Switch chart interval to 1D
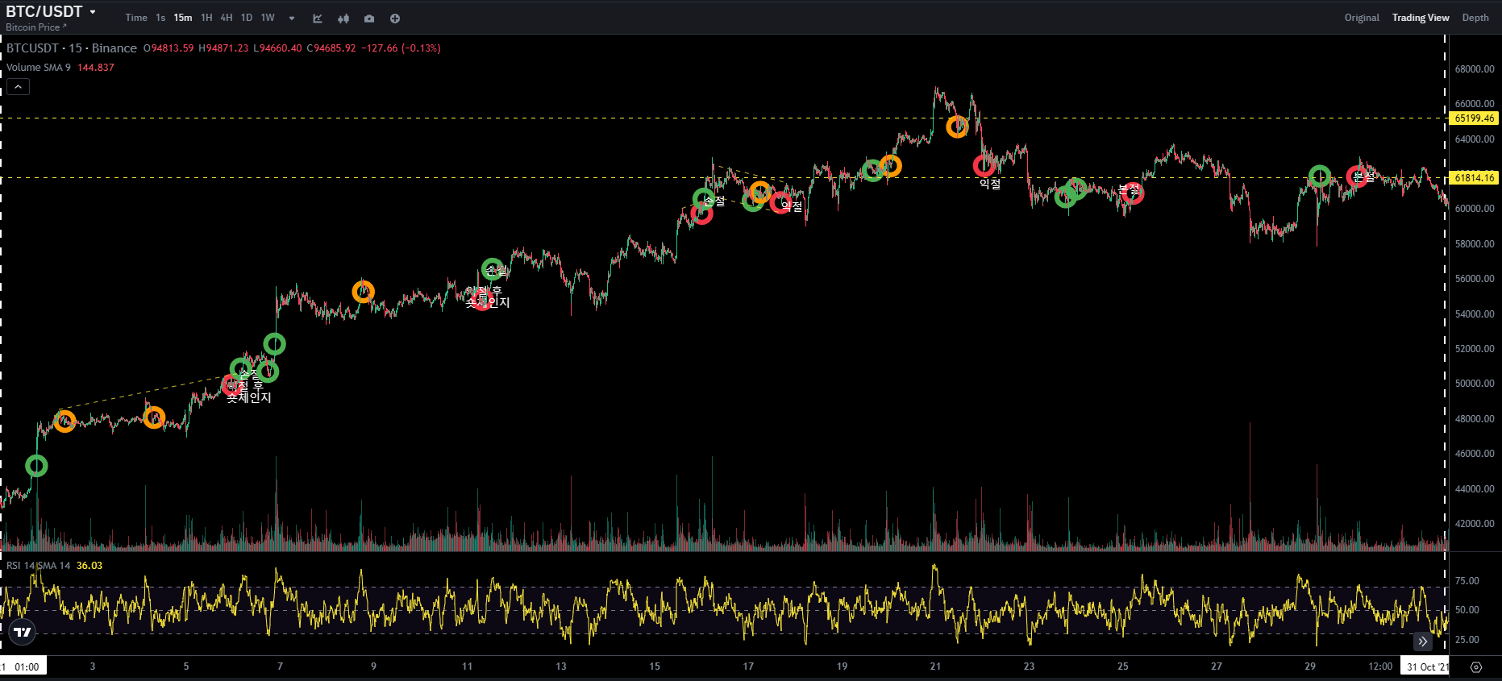The height and width of the screenshot is (681, 1502). coord(247,18)
